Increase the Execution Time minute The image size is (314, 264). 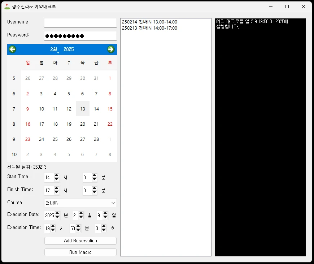(78, 226)
